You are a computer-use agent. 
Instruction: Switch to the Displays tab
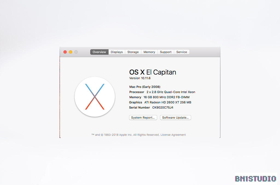117,52
